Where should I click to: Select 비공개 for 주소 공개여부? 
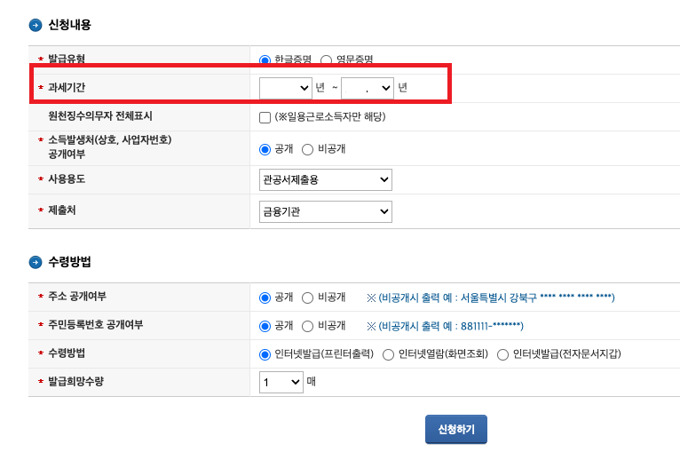[x=307, y=298]
